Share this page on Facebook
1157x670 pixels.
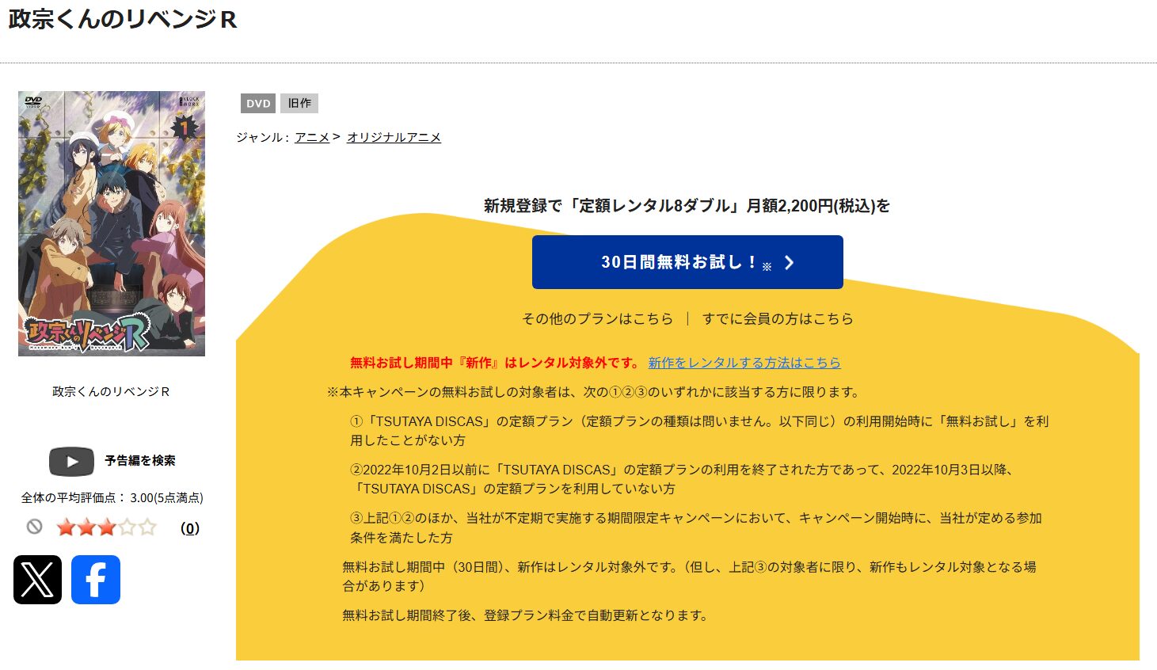tap(96, 580)
